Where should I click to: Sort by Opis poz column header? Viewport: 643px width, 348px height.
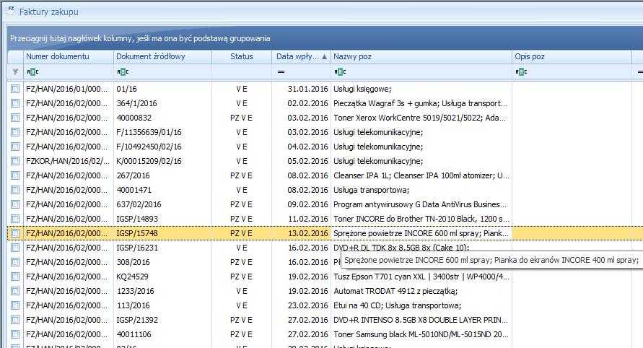tap(572, 56)
